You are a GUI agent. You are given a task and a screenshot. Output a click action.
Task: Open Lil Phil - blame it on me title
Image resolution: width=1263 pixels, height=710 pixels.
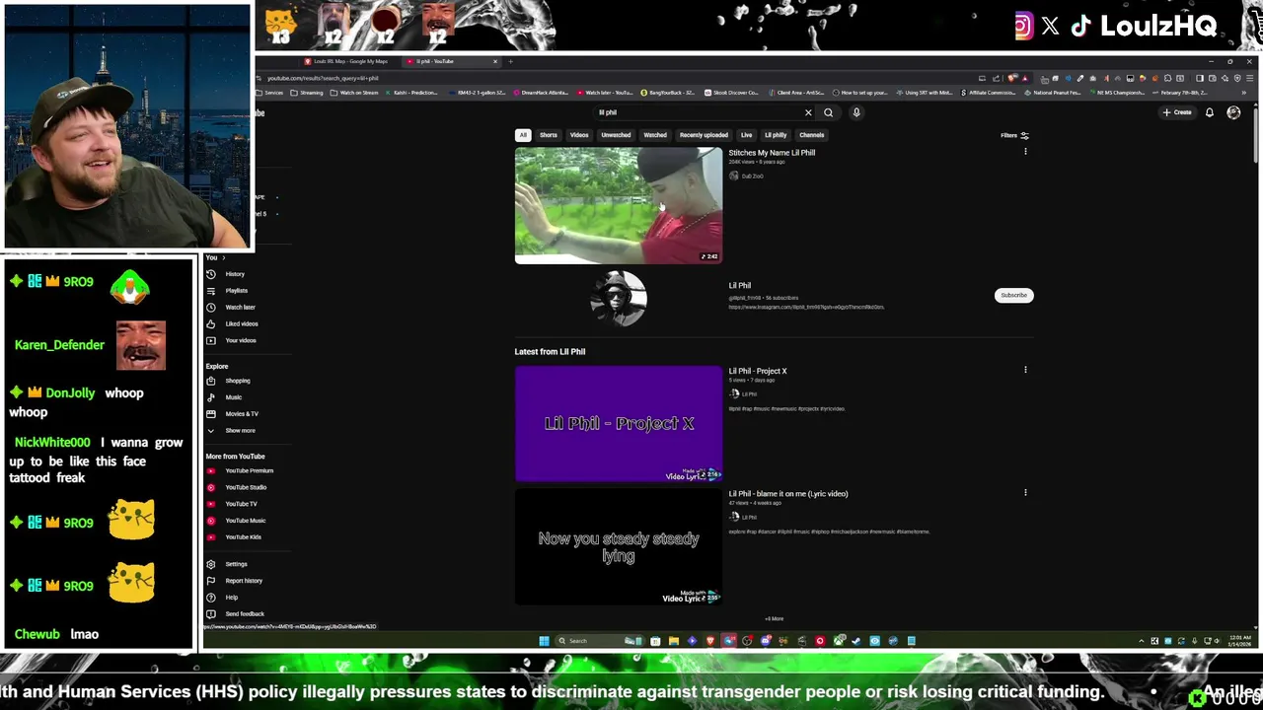click(788, 494)
